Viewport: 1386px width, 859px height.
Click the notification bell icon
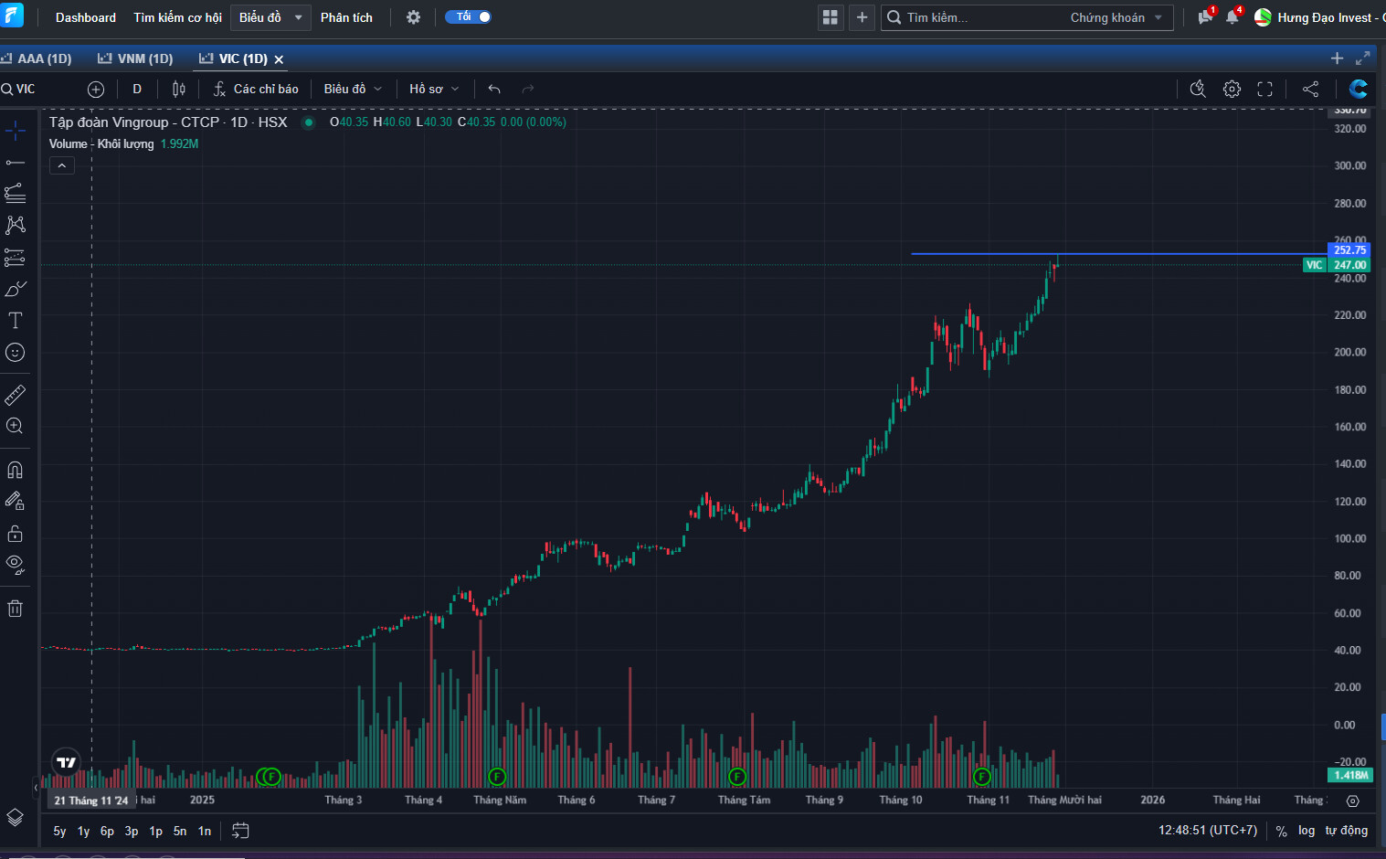[x=1233, y=17]
